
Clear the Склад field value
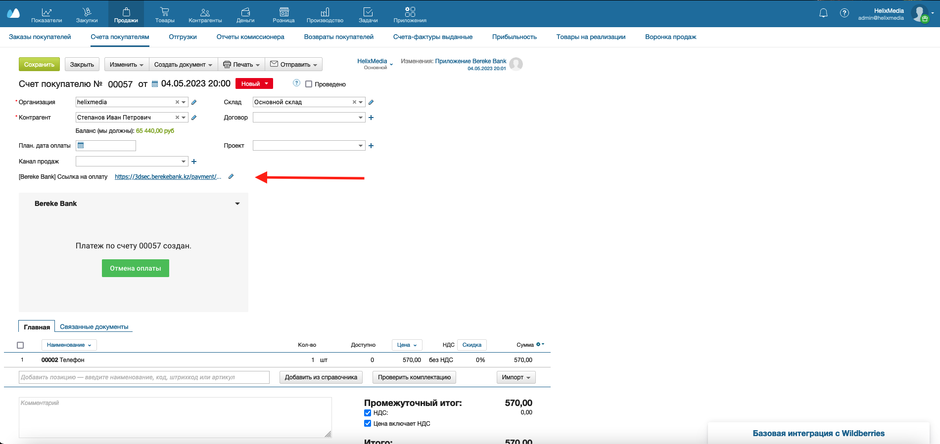click(x=354, y=102)
